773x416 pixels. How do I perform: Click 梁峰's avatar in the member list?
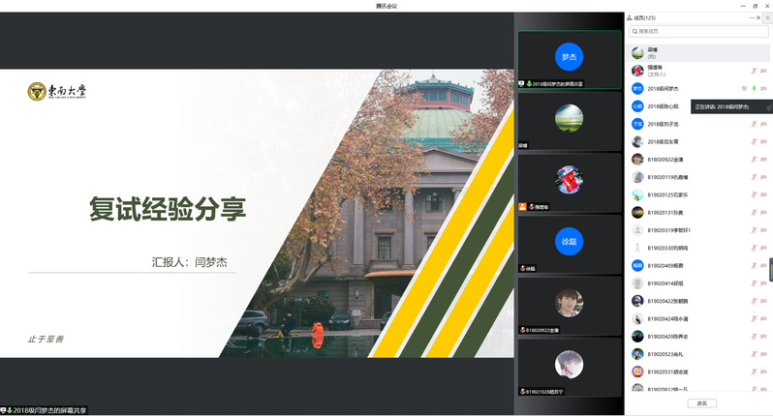(637, 52)
